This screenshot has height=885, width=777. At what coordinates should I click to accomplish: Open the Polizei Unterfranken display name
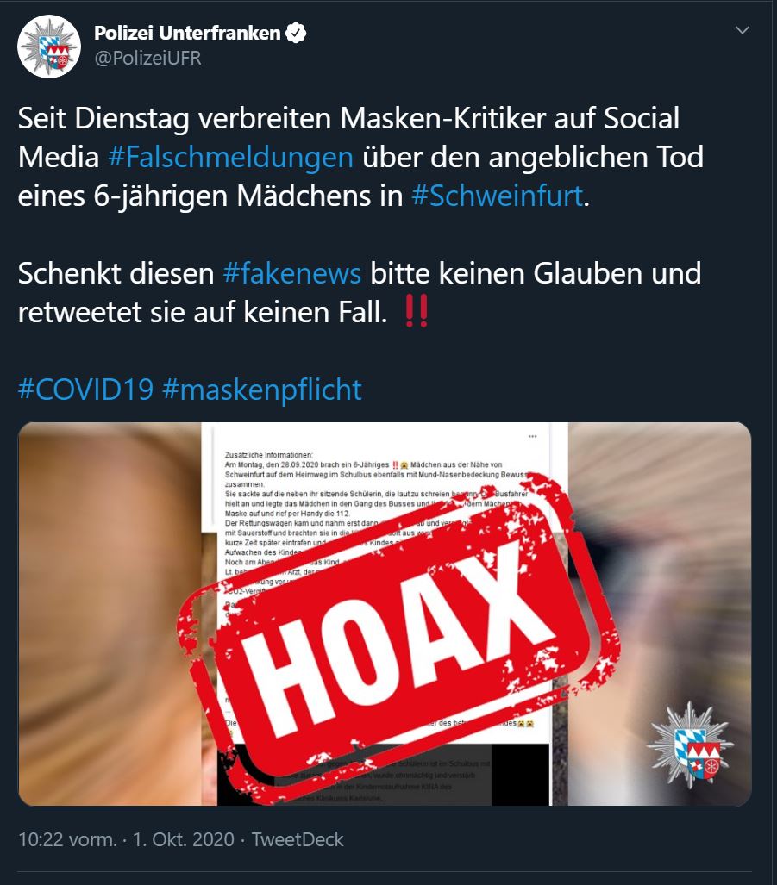tap(187, 33)
